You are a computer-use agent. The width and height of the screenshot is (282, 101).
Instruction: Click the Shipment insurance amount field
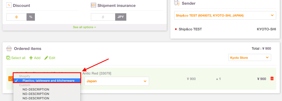tap(103, 17)
